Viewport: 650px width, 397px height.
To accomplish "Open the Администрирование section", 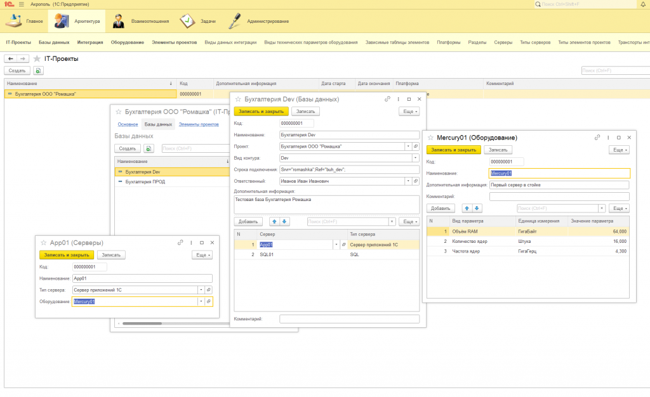I will 258,21.
